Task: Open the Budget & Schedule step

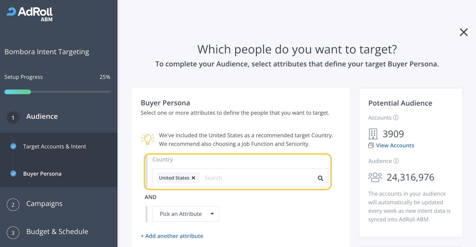Action: pyautogui.click(x=57, y=232)
